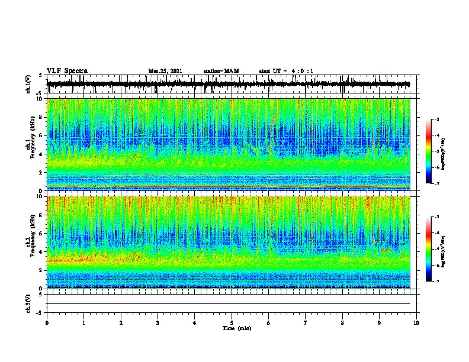
Task: Click the flat ch.3 signal line
Action: tap(229, 304)
